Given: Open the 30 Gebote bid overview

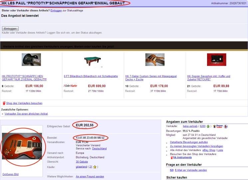Looking at the screenshot, I should [82, 162].
